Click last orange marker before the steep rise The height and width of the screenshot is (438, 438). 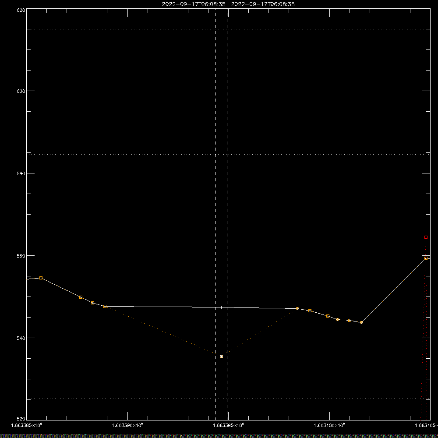(361, 323)
